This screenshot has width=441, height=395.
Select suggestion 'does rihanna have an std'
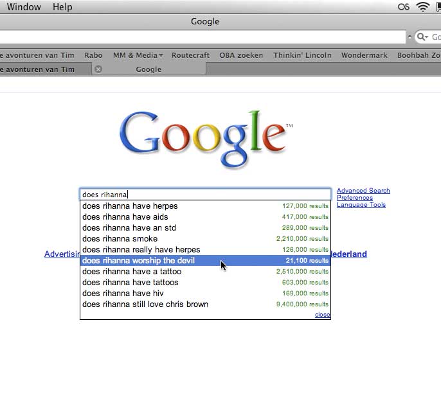(205, 228)
